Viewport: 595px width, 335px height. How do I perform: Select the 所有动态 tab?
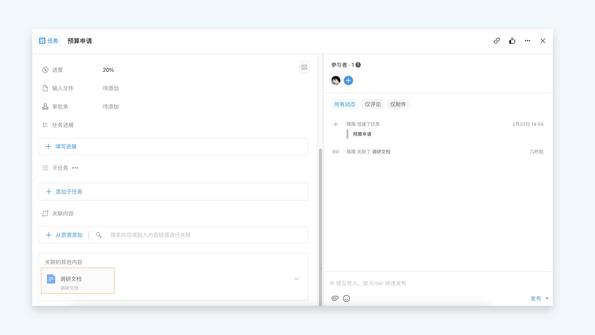pyautogui.click(x=345, y=104)
